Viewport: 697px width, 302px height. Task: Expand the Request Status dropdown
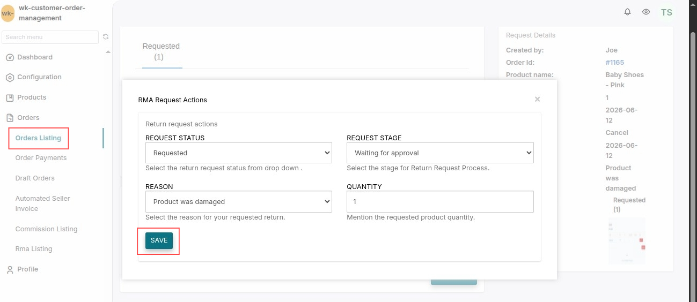tap(239, 153)
